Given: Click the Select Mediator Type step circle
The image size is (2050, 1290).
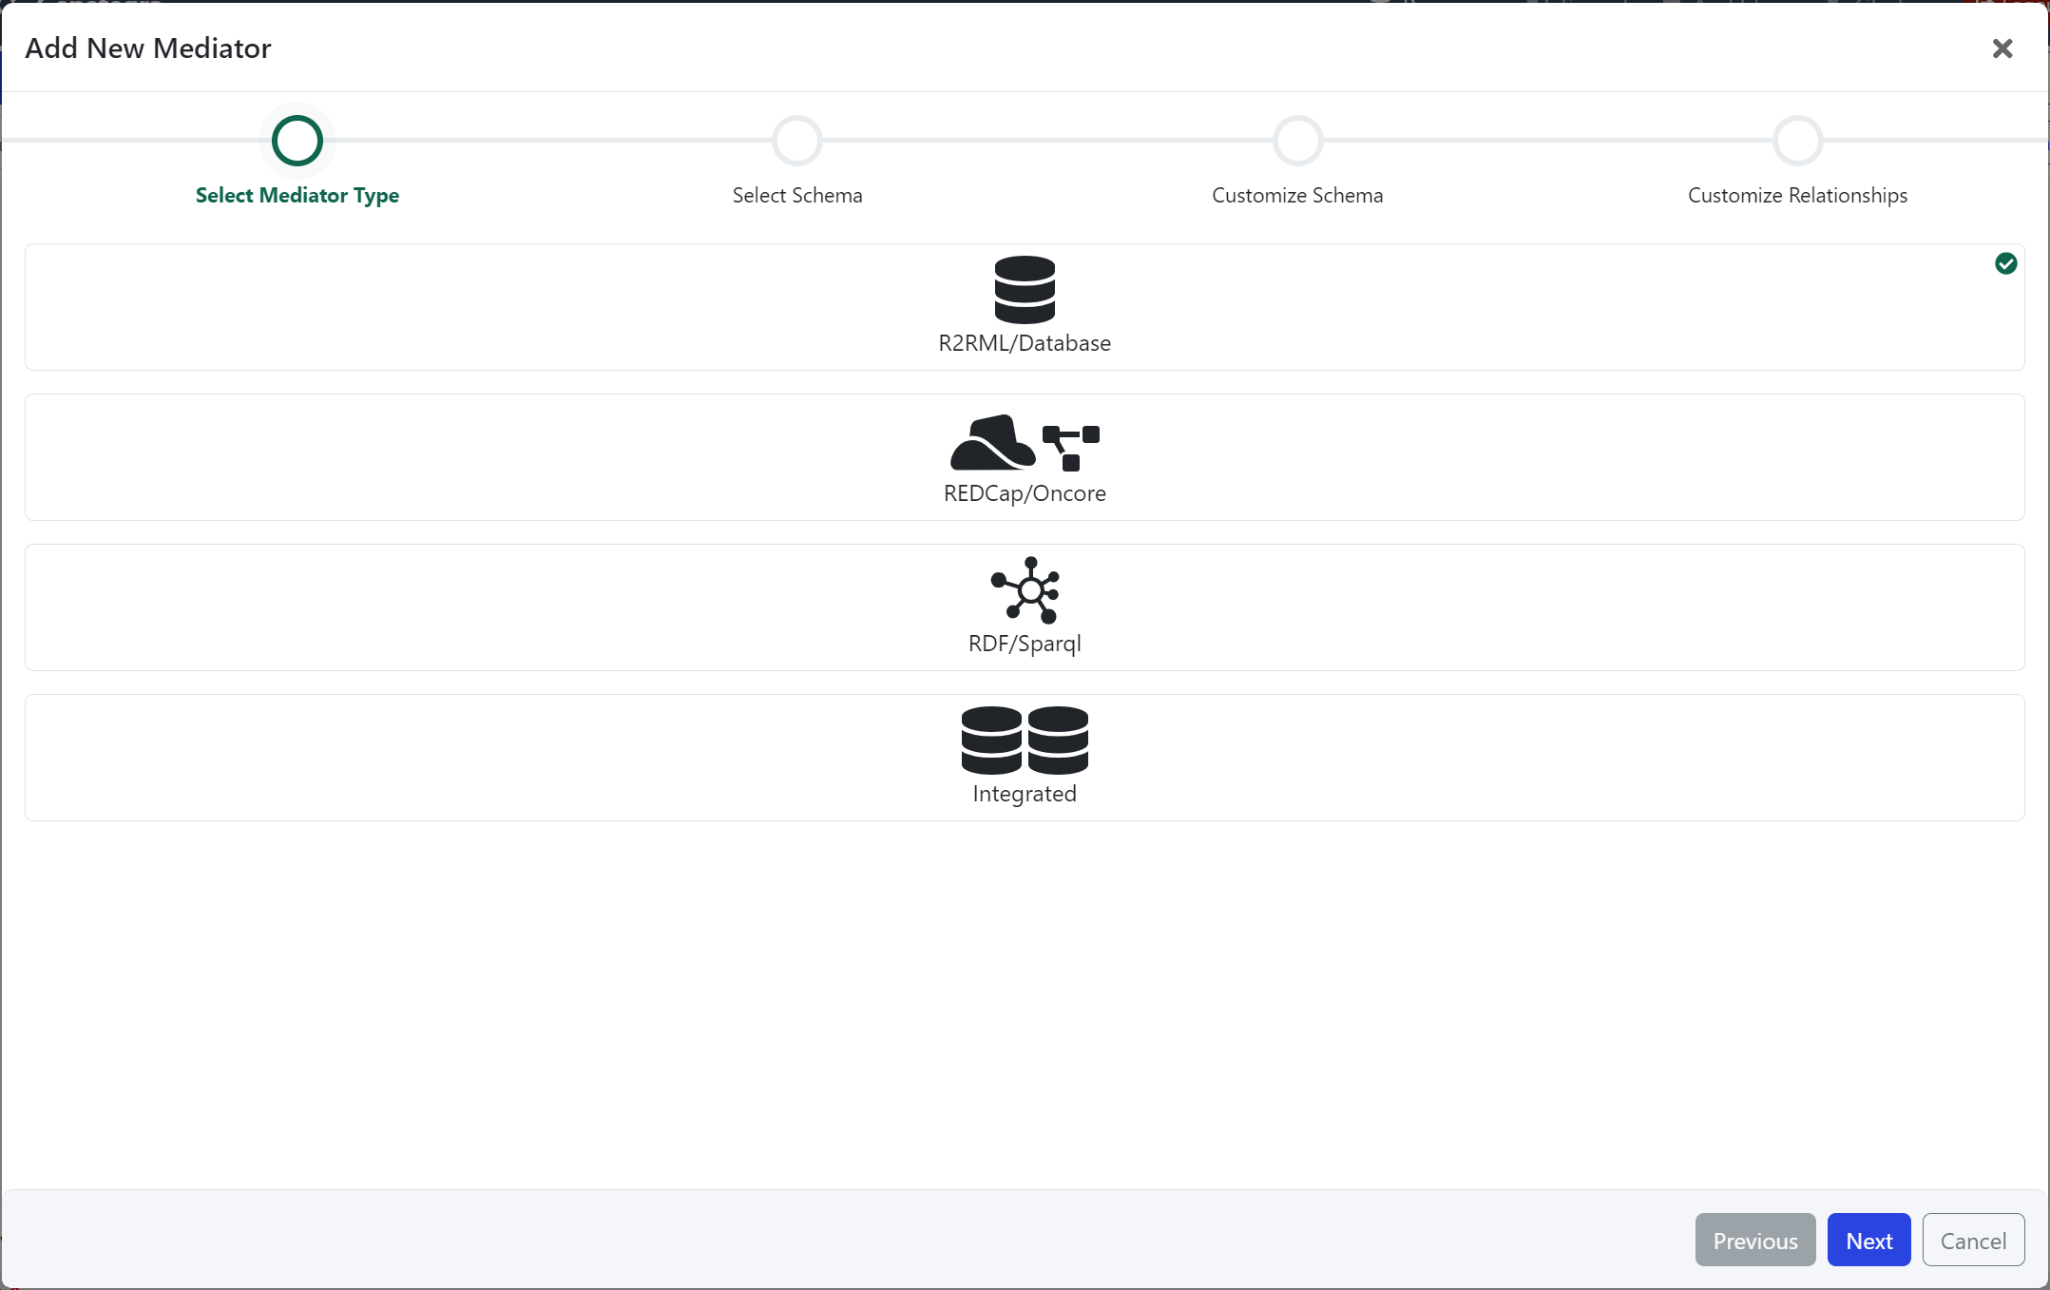Looking at the screenshot, I should pos(297,141).
